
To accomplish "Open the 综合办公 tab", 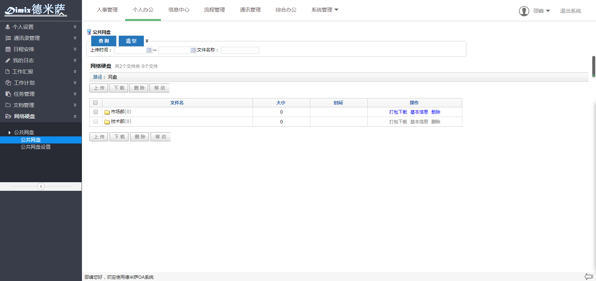I will [286, 10].
